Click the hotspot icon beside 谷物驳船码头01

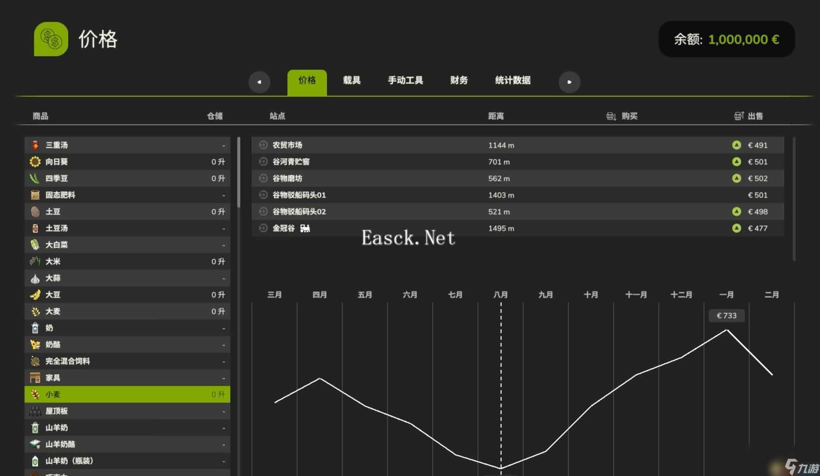click(x=263, y=195)
